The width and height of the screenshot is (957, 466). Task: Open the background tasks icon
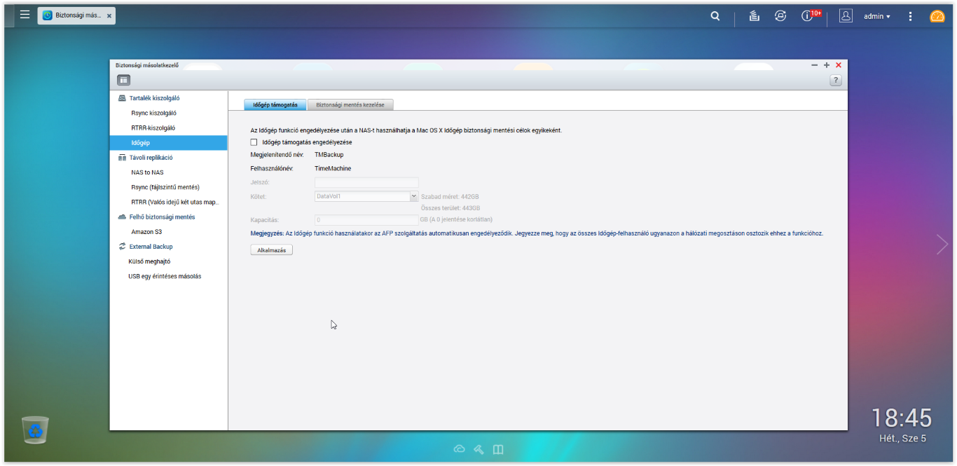(754, 16)
